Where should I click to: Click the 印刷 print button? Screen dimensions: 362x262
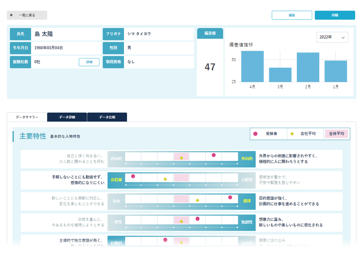coord(334,15)
